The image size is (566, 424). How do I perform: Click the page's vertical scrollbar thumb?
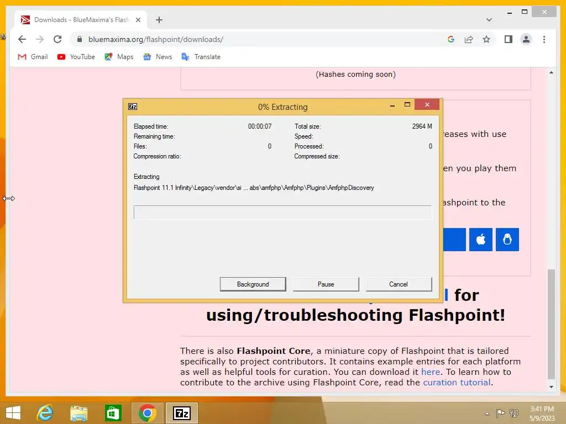[551, 324]
